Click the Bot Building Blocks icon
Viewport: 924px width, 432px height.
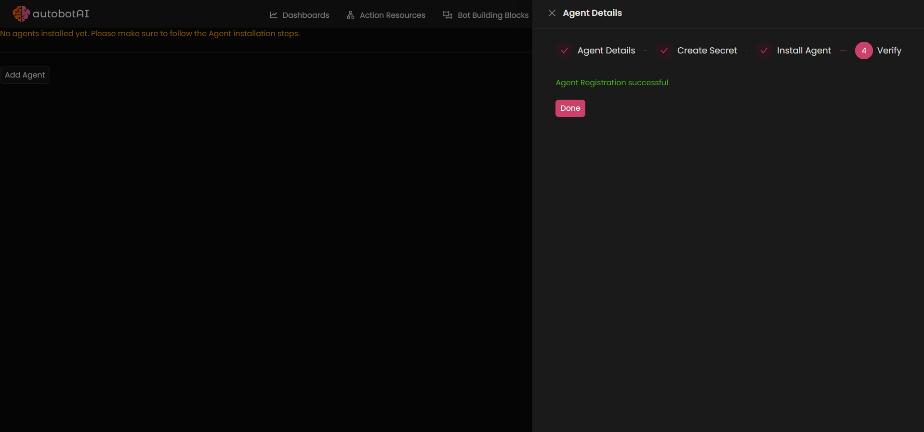[448, 15]
